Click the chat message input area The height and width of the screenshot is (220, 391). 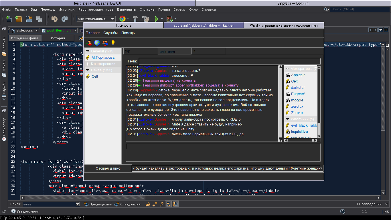click(x=223, y=152)
